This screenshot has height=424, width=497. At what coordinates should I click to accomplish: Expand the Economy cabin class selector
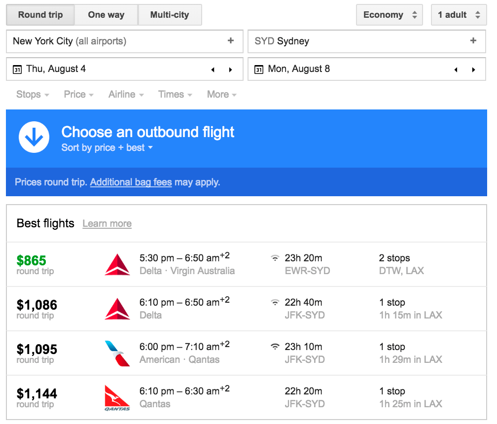[x=389, y=15]
